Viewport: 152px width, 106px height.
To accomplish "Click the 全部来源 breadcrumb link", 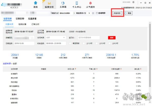I will [7, 64].
